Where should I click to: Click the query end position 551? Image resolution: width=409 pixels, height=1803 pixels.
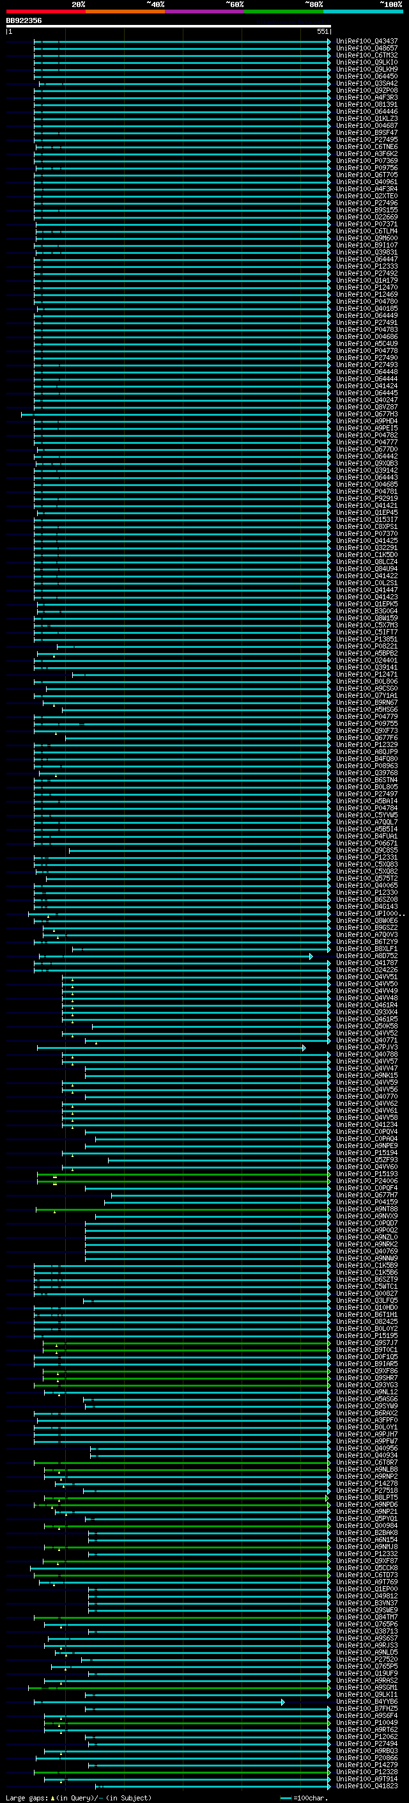pos(322,31)
